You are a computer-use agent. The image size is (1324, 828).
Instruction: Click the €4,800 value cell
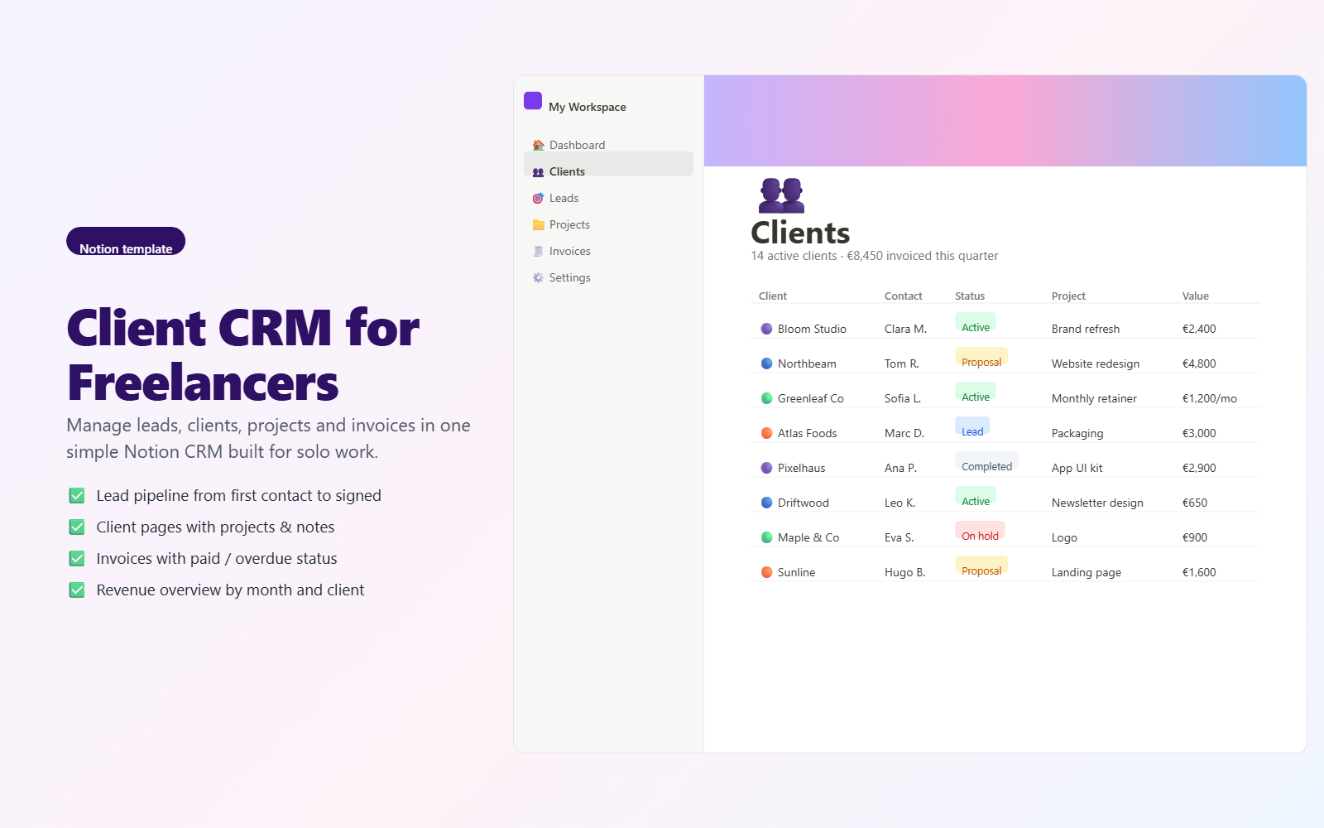(x=1199, y=363)
